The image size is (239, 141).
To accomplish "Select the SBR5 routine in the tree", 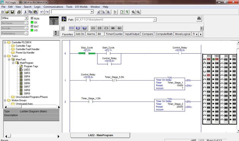I will pos(27,80).
